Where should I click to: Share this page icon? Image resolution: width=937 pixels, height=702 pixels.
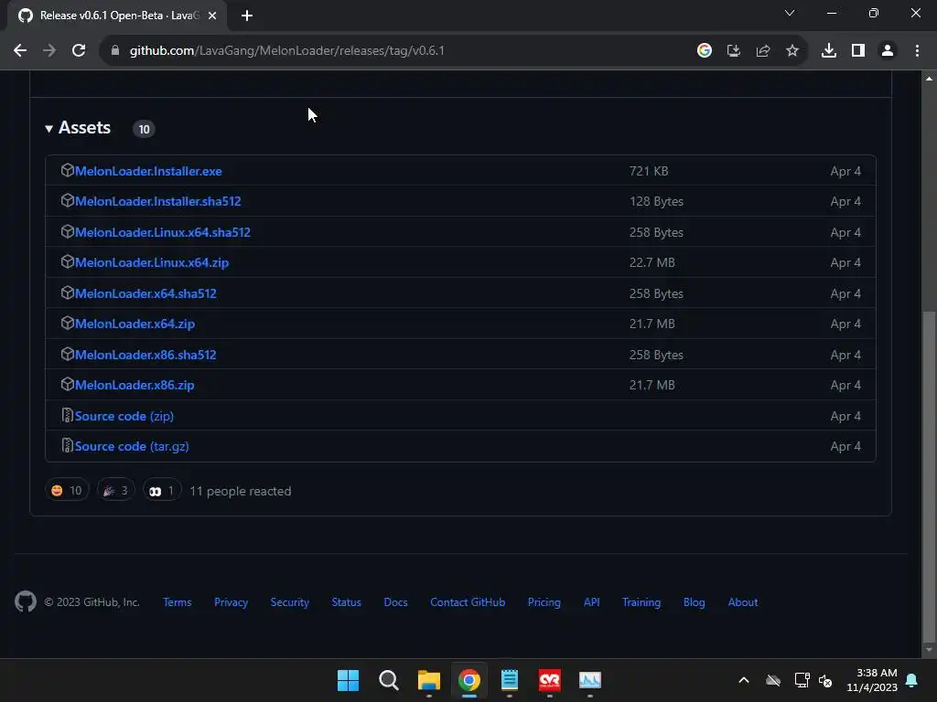(763, 50)
